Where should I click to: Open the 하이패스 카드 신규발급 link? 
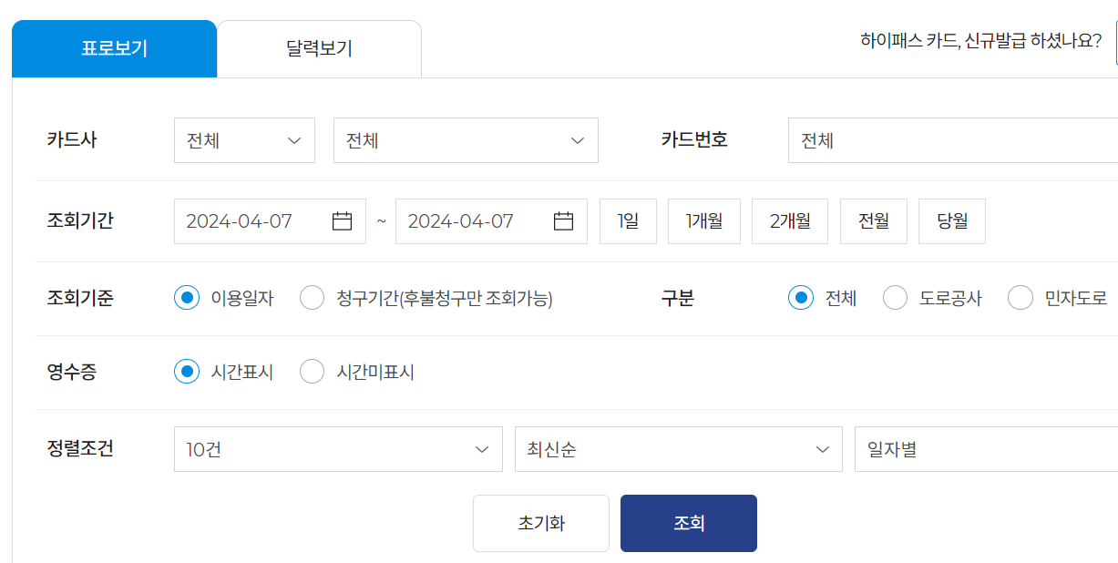tap(981, 40)
